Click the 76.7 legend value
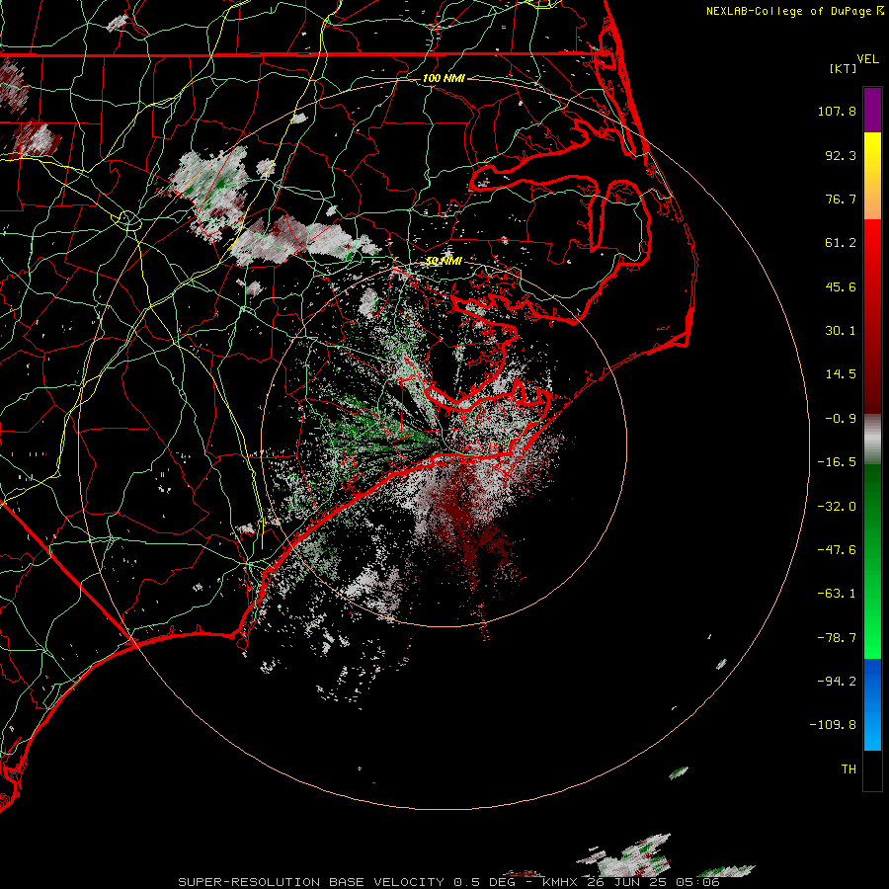The width and height of the screenshot is (889, 889). tap(841, 199)
